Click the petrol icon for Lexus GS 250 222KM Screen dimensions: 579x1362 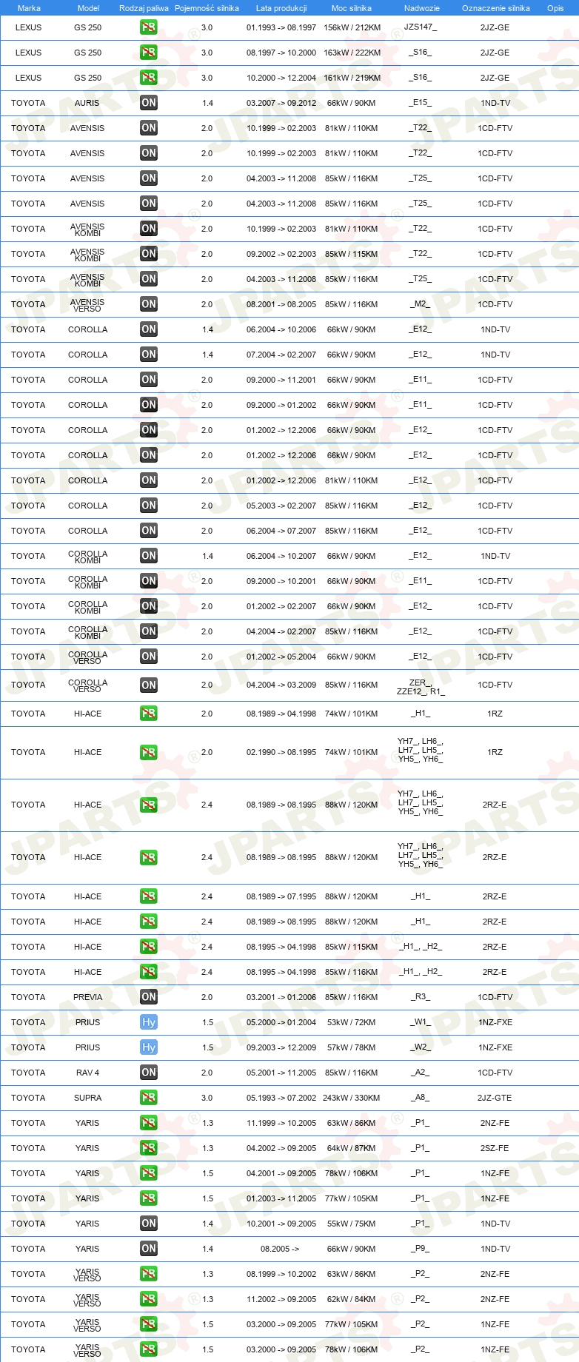[149, 53]
